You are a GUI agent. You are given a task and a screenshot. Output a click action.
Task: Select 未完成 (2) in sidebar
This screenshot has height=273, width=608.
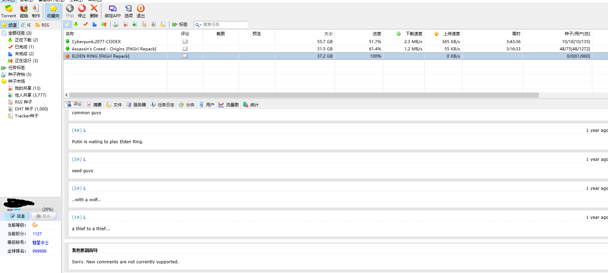[x=24, y=54]
